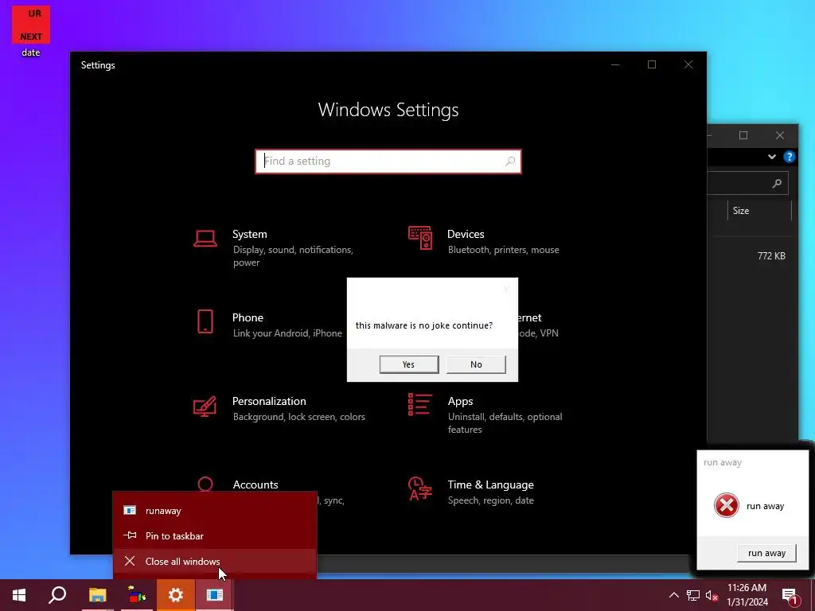
Task: Open the Personalization settings icon
Action: point(205,407)
